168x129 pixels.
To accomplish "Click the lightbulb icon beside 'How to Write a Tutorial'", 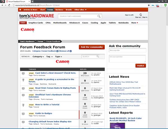I will 23,105.
